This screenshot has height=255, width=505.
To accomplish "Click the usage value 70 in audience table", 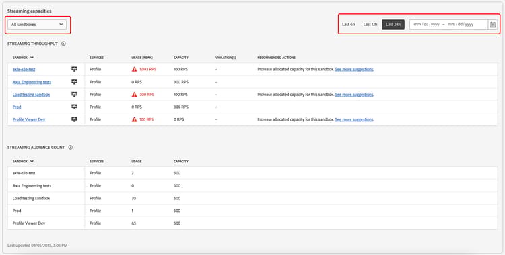I will [134, 198].
